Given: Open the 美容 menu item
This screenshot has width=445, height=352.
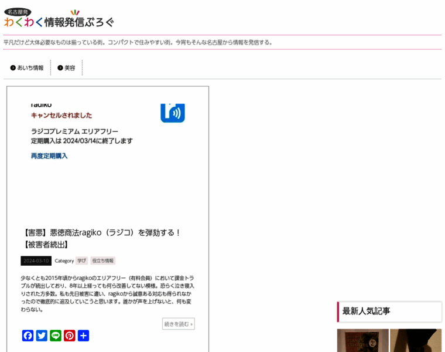Looking at the screenshot, I should (x=70, y=67).
